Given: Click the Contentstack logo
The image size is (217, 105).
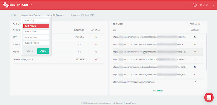Looking at the screenshot, I should [18, 5].
